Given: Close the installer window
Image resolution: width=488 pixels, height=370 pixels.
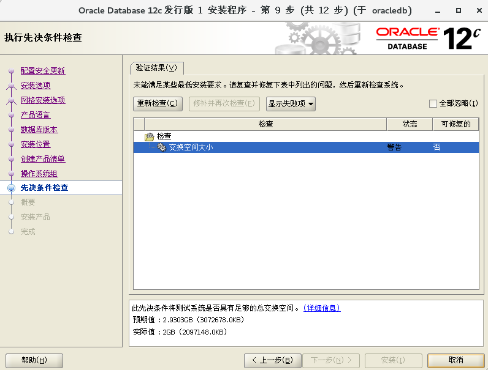Looking at the screenshot, I should pos(479,10).
